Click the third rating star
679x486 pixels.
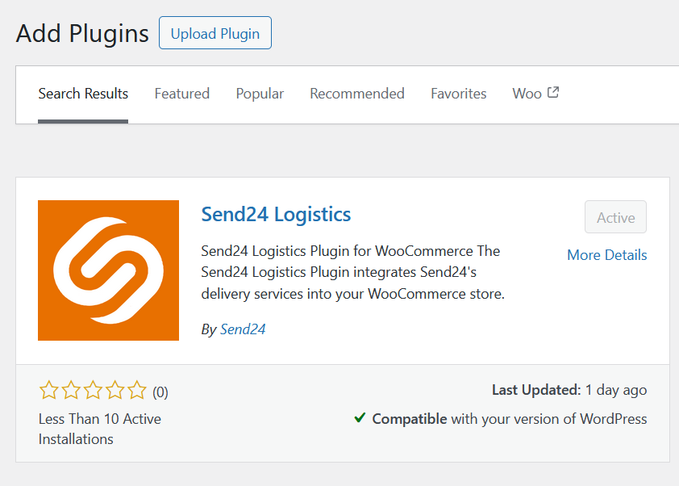(92, 391)
